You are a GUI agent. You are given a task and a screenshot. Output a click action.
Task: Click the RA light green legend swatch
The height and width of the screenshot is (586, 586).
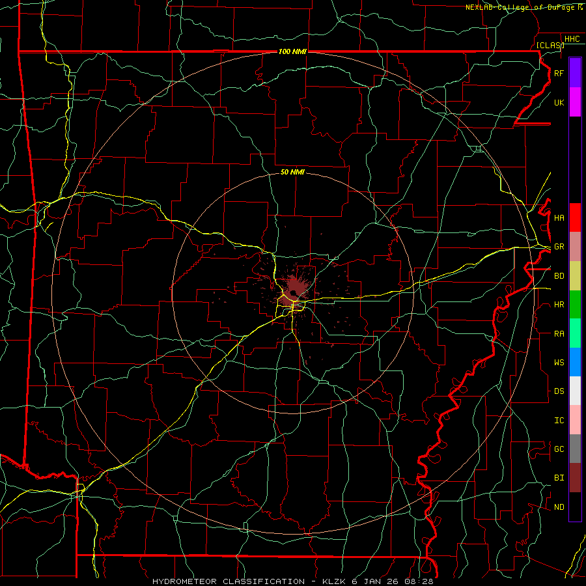coord(575,333)
